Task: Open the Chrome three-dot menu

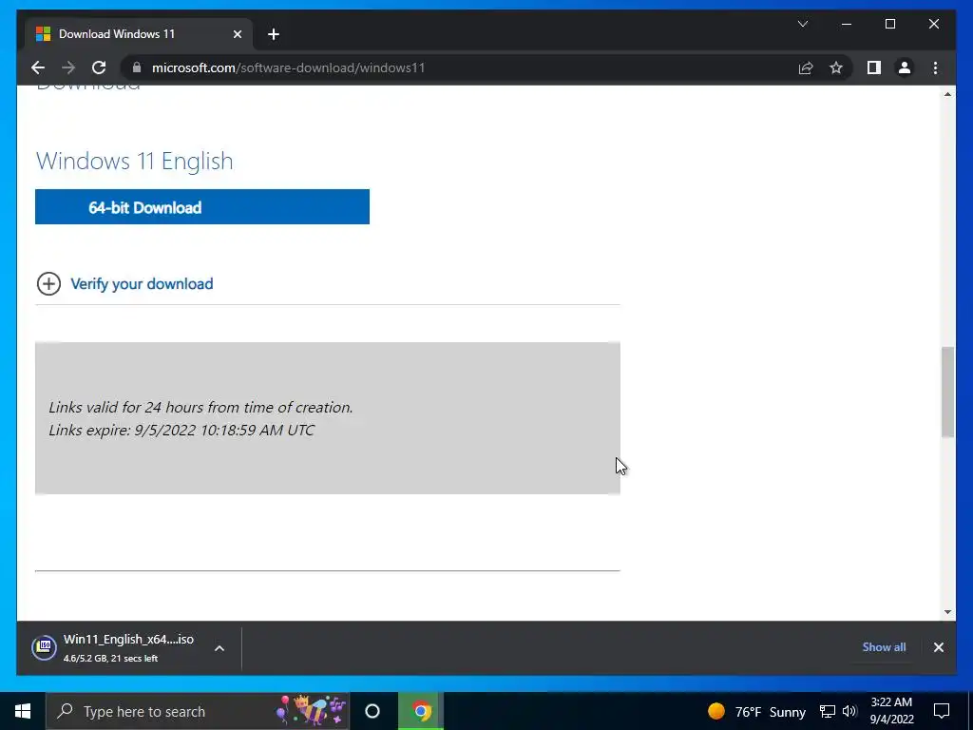Action: click(935, 67)
